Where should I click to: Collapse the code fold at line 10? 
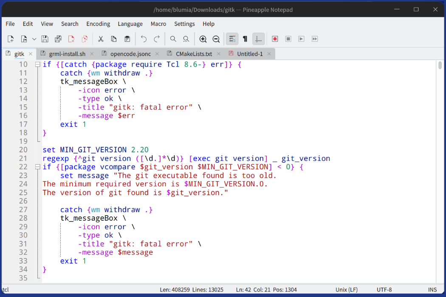point(38,64)
